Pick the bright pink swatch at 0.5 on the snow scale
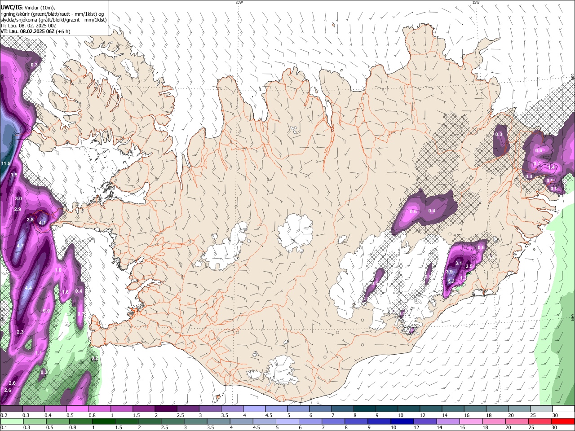Screen dimensions: 575x431 [x=77, y=409]
